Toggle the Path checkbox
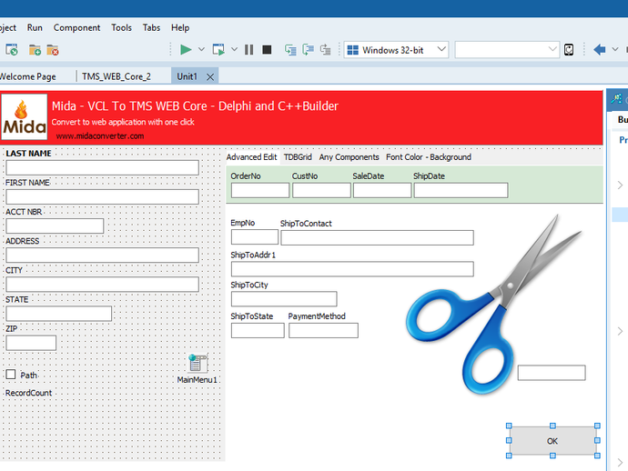 tap(11, 375)
